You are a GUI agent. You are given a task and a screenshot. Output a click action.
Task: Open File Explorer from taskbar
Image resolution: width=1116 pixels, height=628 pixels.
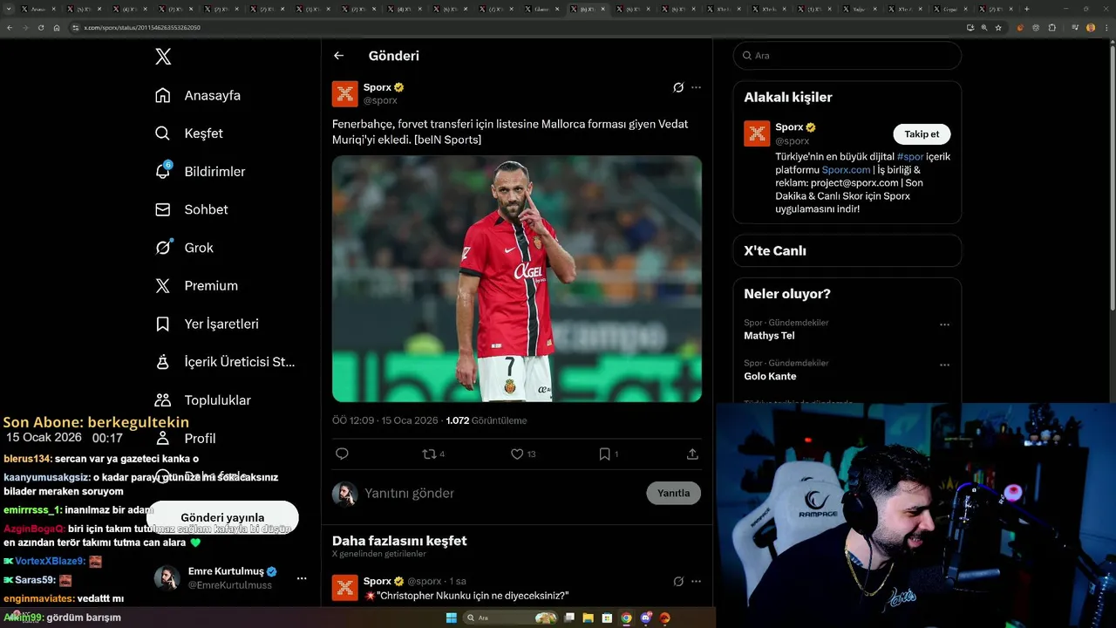click(x=589, y=618)
